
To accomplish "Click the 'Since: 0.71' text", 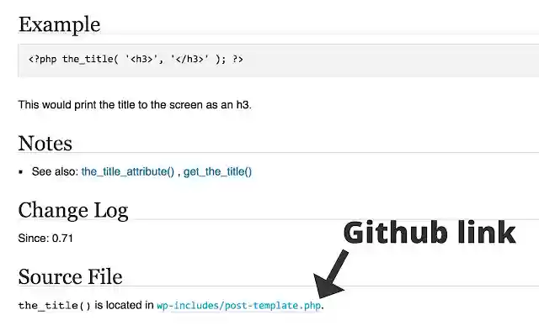I will 45,238.
